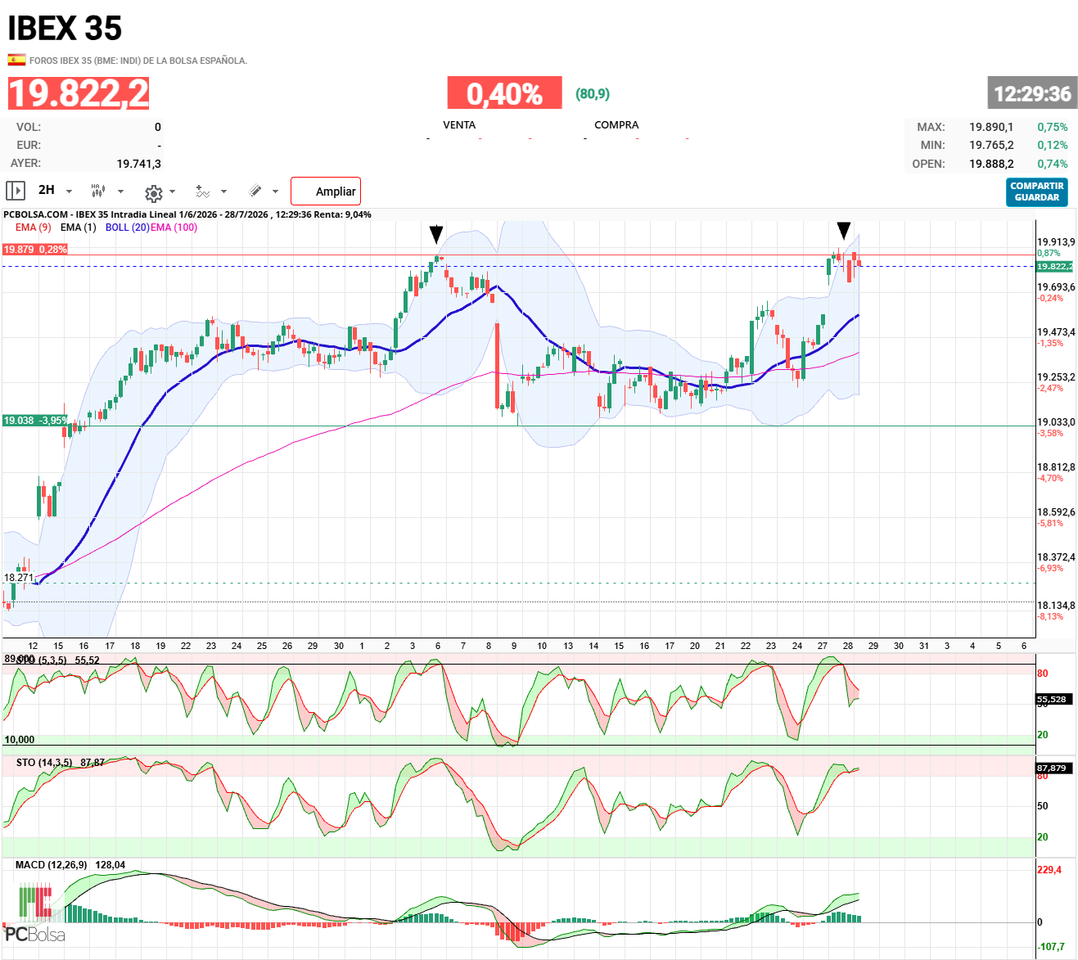Click date 28 on time axis

click(848, 646)
